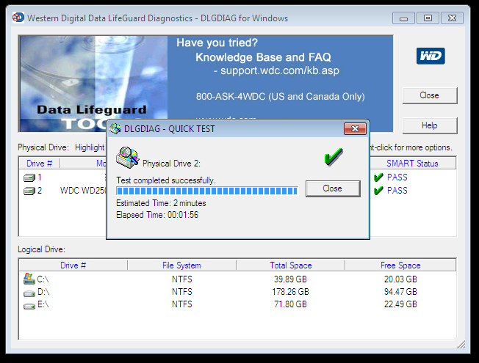Sort physical drives by Drive # header
Viewport: 479px width, 363px height.
[x=40, y=164]
